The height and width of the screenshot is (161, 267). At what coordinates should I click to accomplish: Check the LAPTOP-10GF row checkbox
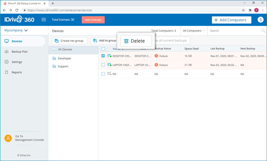click(x=103, y=65)
